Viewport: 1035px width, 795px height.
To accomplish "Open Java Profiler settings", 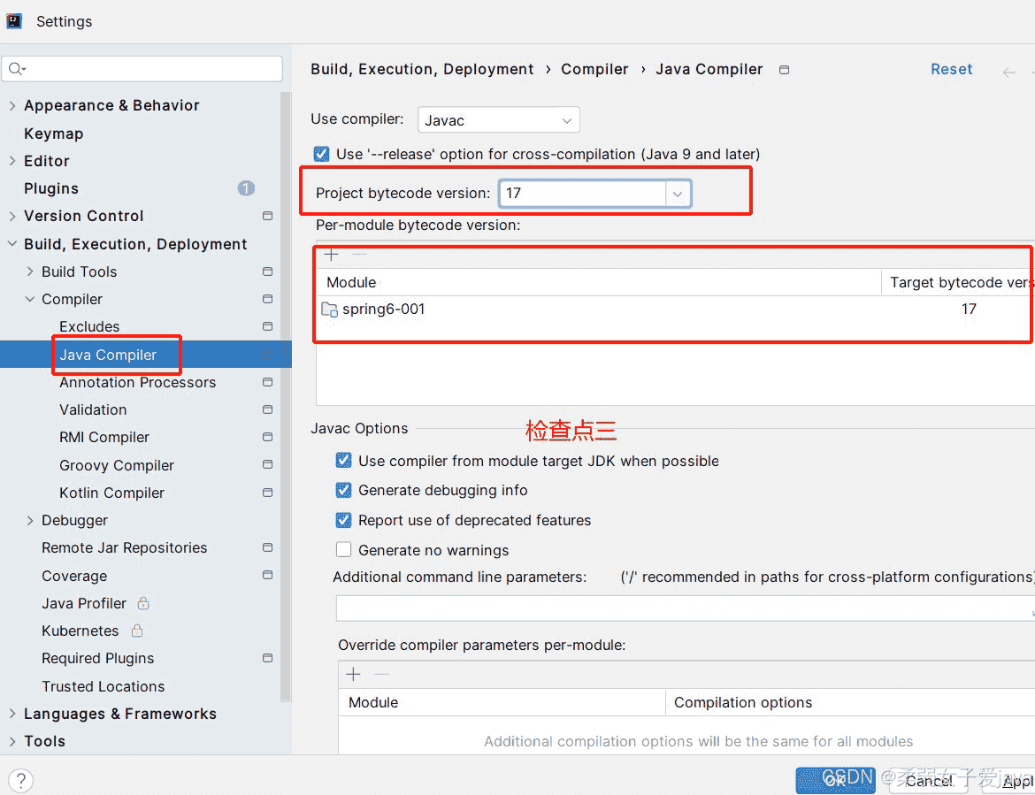I will pos(84,603).
